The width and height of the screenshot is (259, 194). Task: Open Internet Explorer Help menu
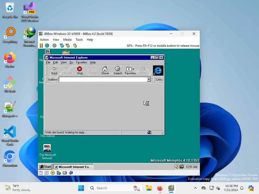click(x=93, y=62)
